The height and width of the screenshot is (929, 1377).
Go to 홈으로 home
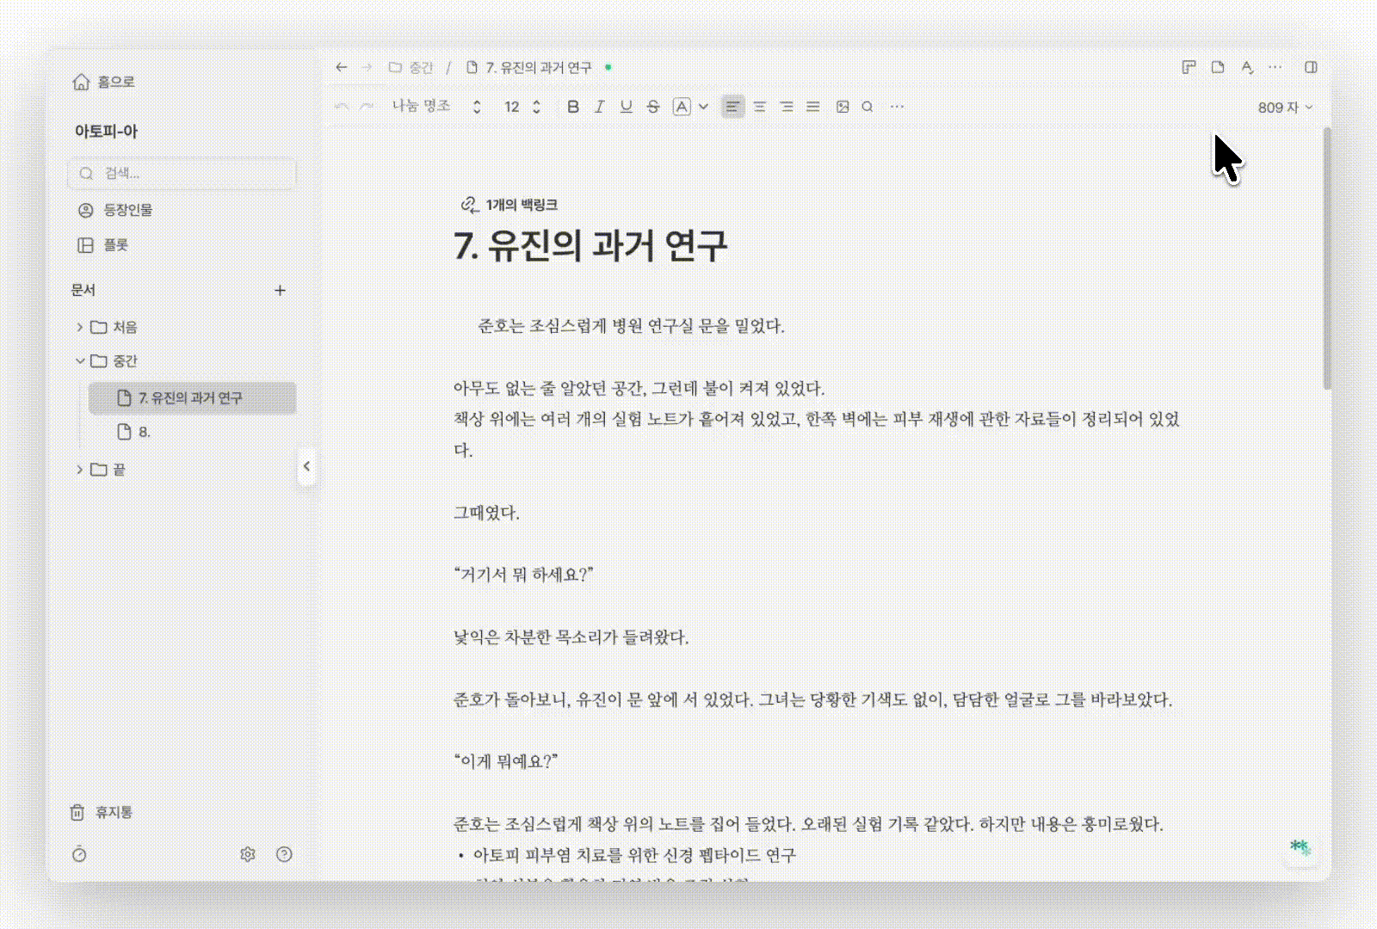pyautogui.click(x=104, y=82)
